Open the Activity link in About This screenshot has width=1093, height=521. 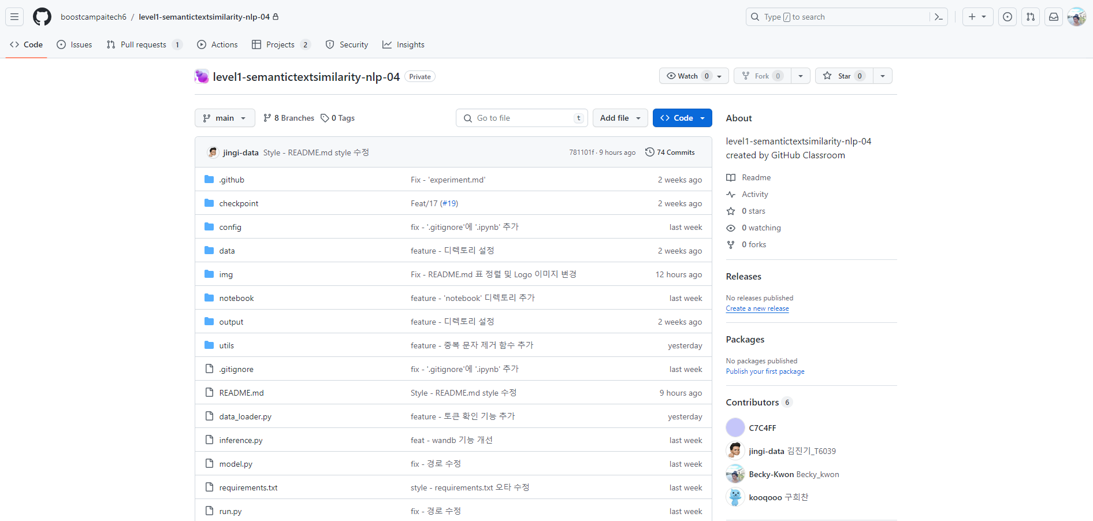click(x=747, y=194)
